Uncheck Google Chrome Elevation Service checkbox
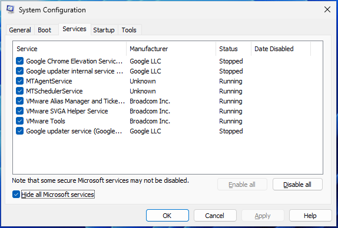This screenshot has width=338, height=228. [19, 61]
